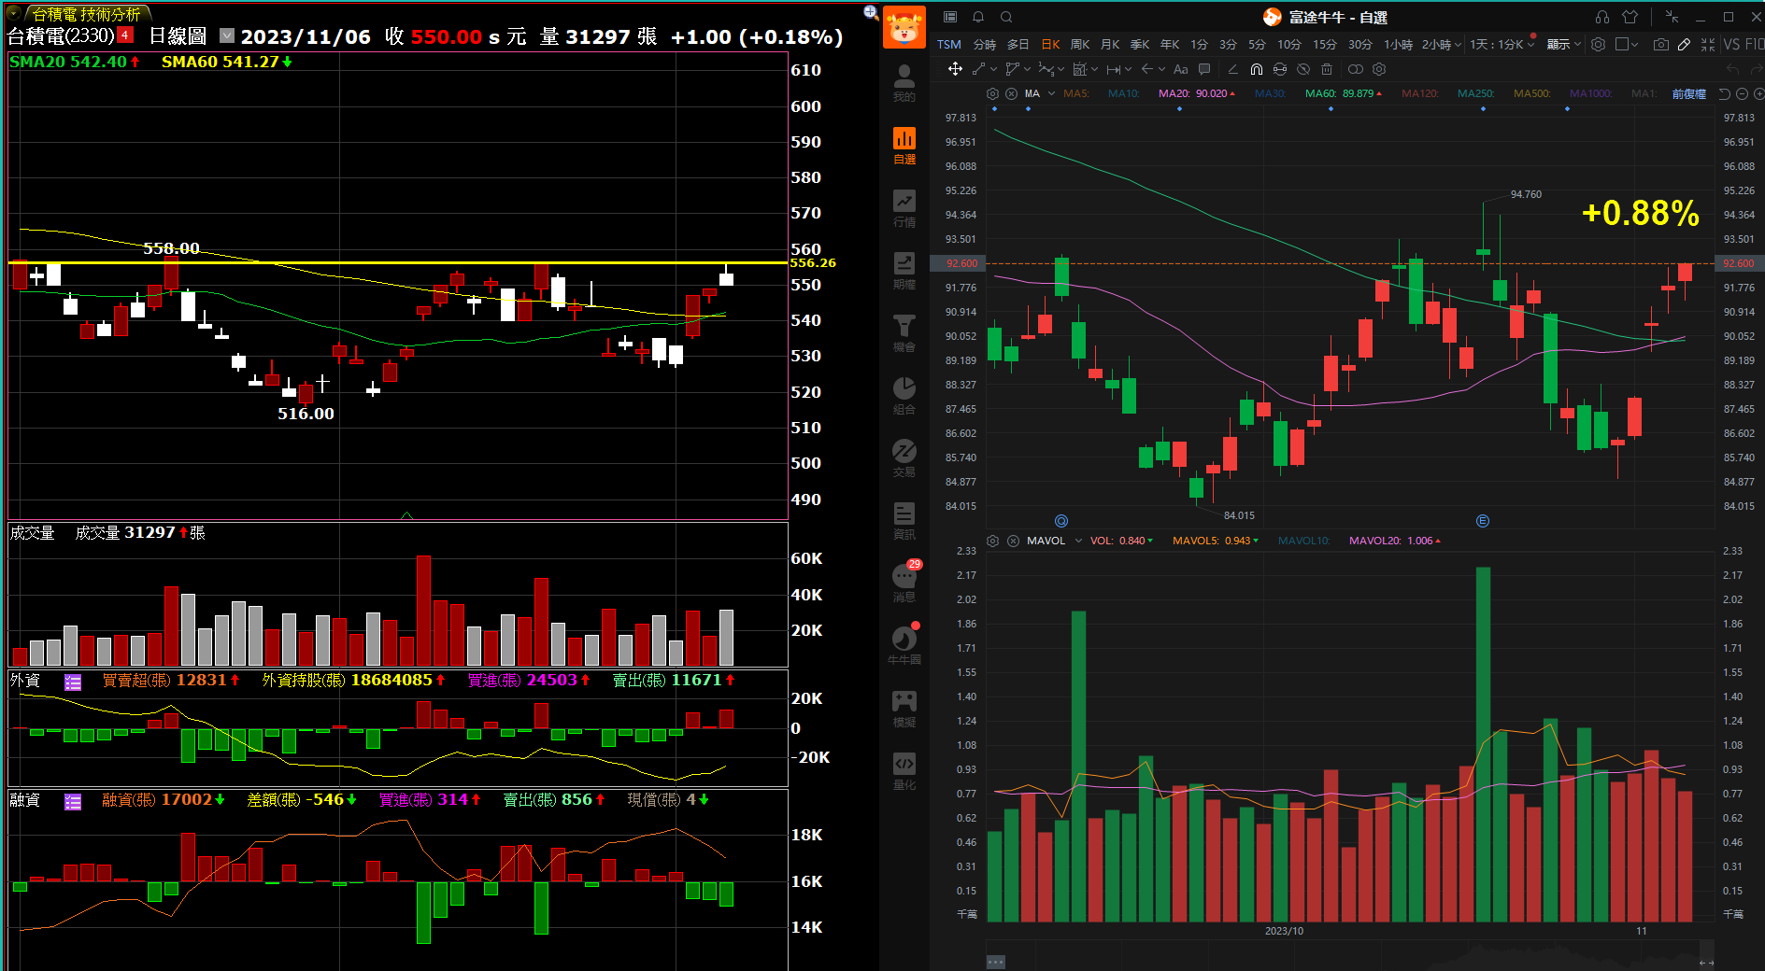Open the skin theme shirt icon
1765x971 pixels.
click(1630, 17)
